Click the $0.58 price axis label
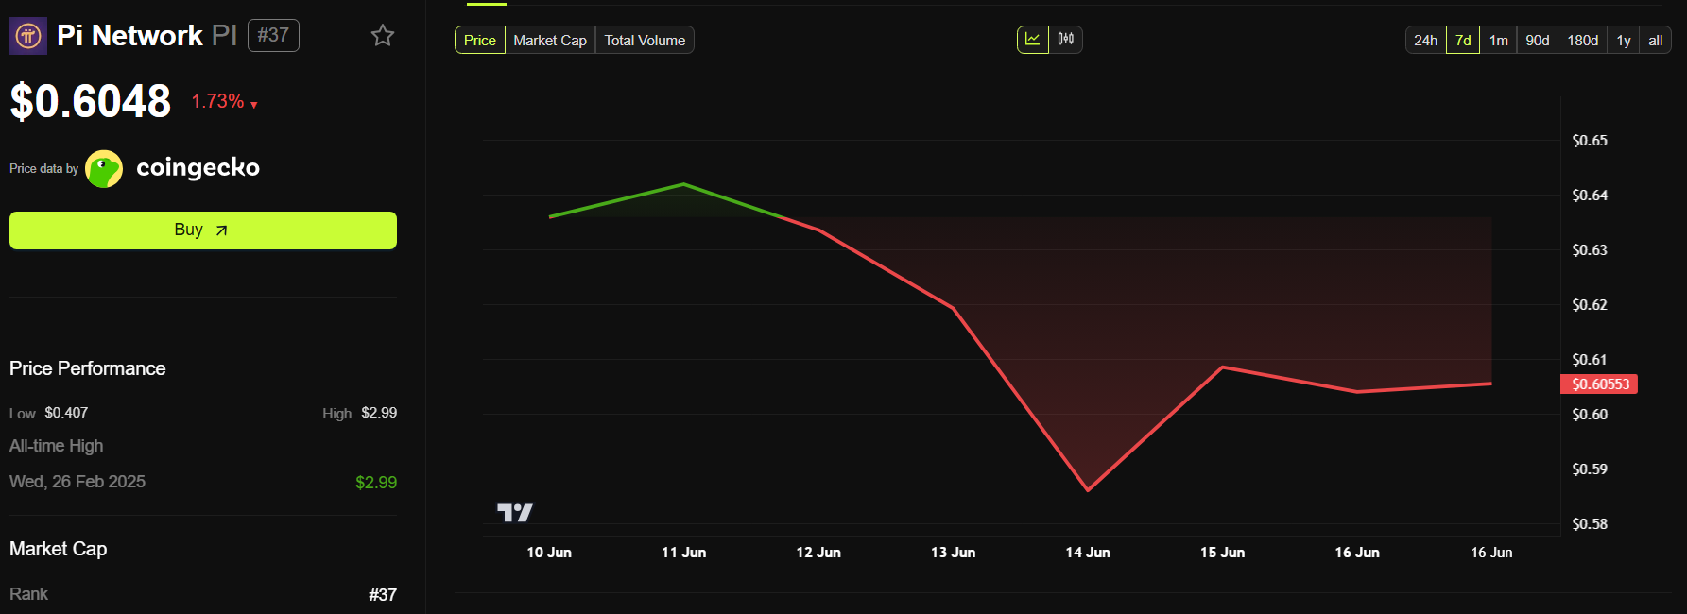The height and width of the screenshot is (614, 1687). tap(1590, 524)
